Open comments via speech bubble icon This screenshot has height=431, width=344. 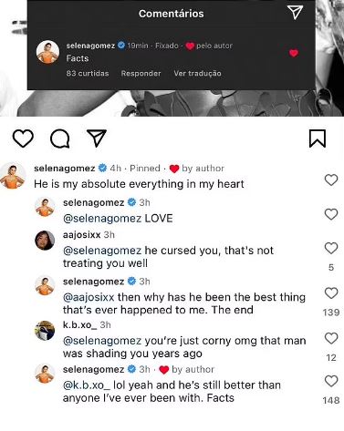pos(60,139)
